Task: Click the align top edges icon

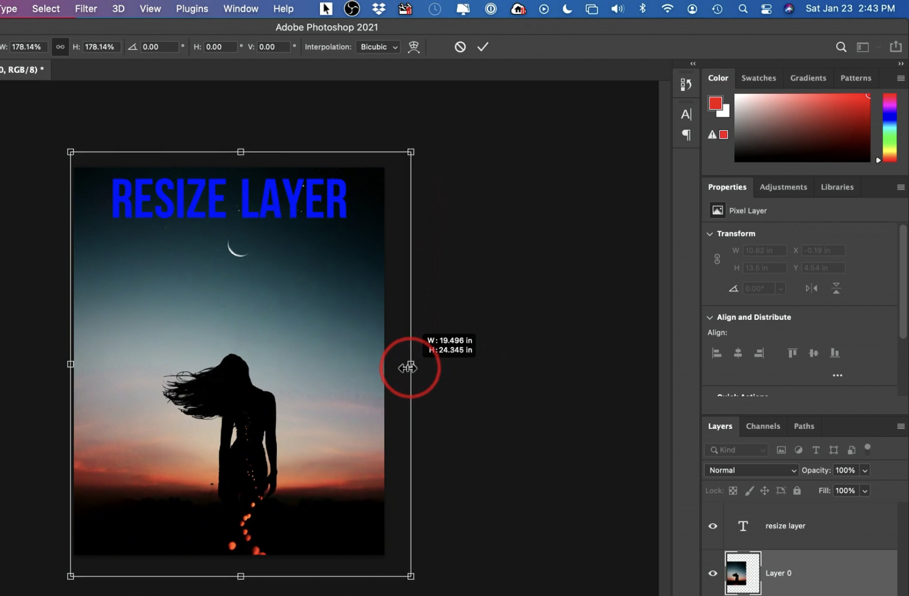Action: [x=792, y=353]
